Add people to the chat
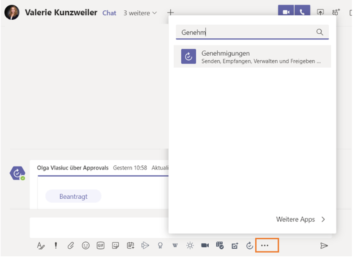354x259 pixels. click(336, 12)
